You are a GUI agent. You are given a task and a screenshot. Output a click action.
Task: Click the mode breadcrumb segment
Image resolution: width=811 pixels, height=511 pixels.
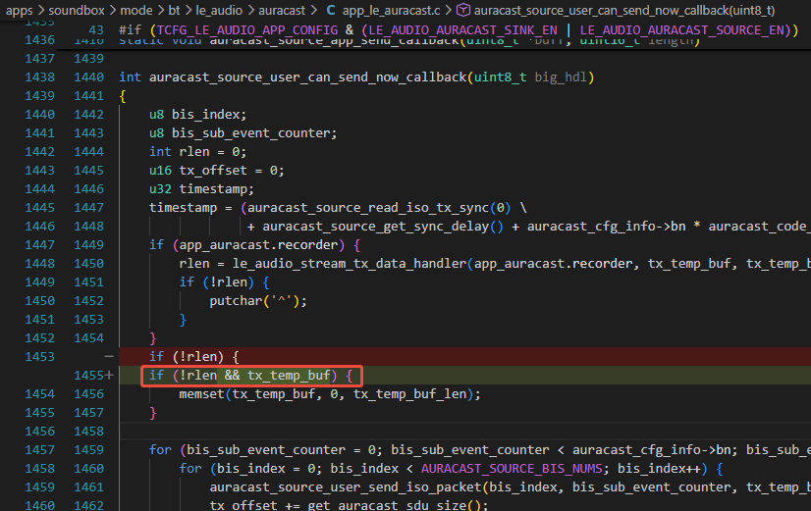pyautogui.click(x=136, y=10)
